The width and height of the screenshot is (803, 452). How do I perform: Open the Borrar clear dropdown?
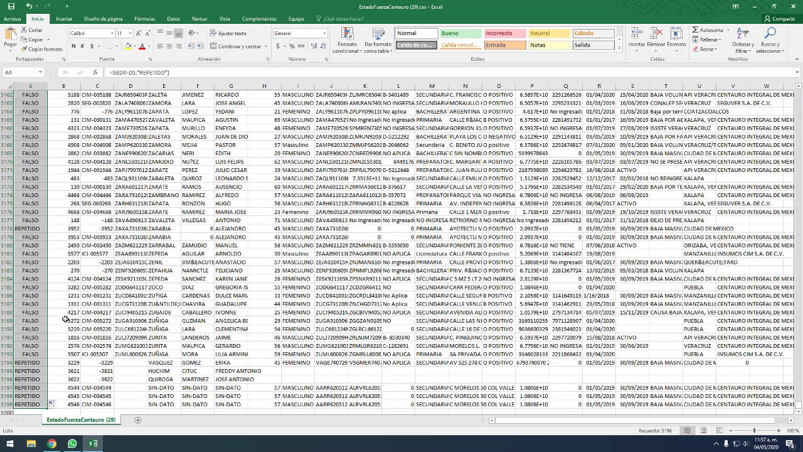coord(716,49)
